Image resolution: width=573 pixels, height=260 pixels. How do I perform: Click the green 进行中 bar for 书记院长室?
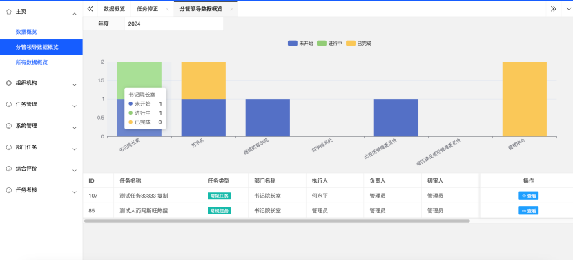(139, 80)
